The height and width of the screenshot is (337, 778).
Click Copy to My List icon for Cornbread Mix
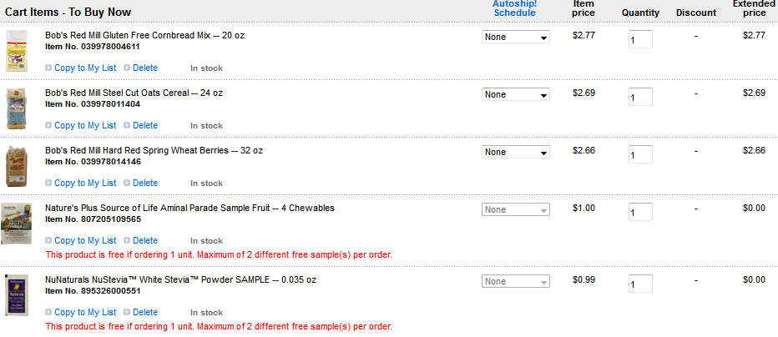point(48,68)
